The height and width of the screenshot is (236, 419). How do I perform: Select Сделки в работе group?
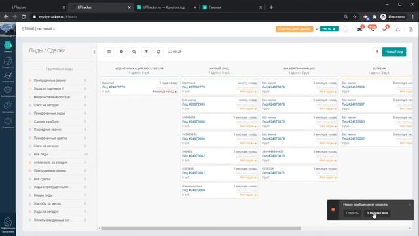click(46, 121)
